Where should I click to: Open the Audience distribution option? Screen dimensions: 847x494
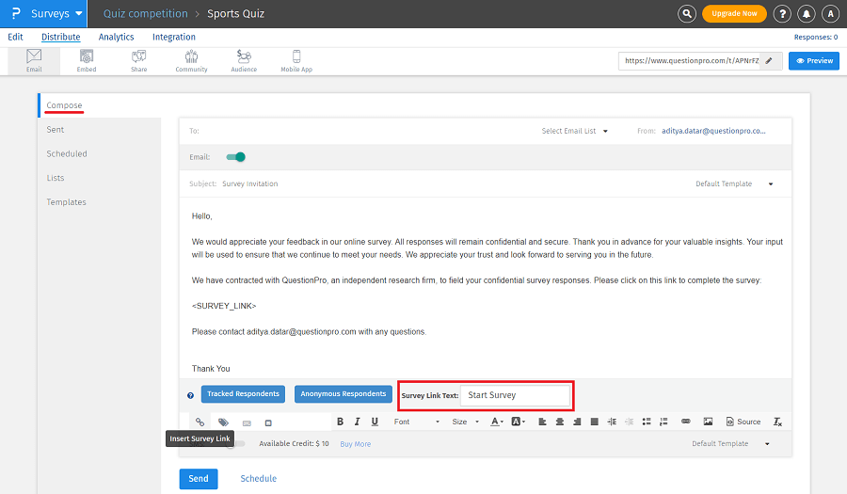pos(244,60)
